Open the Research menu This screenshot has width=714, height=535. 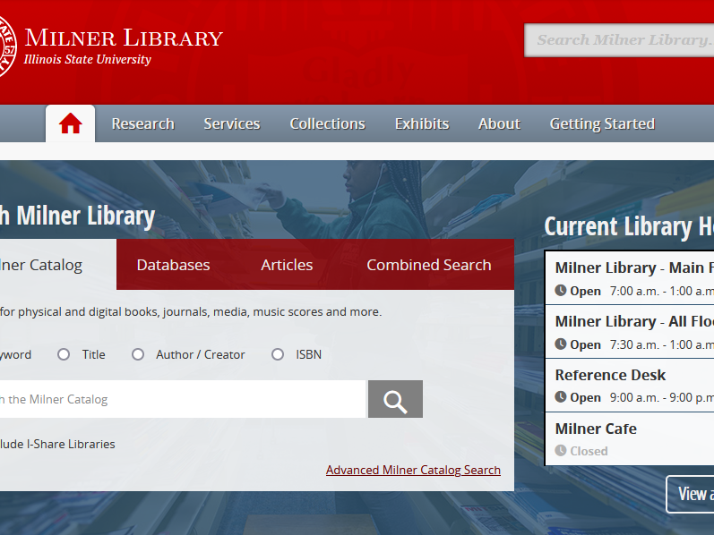tap(143, 123)
